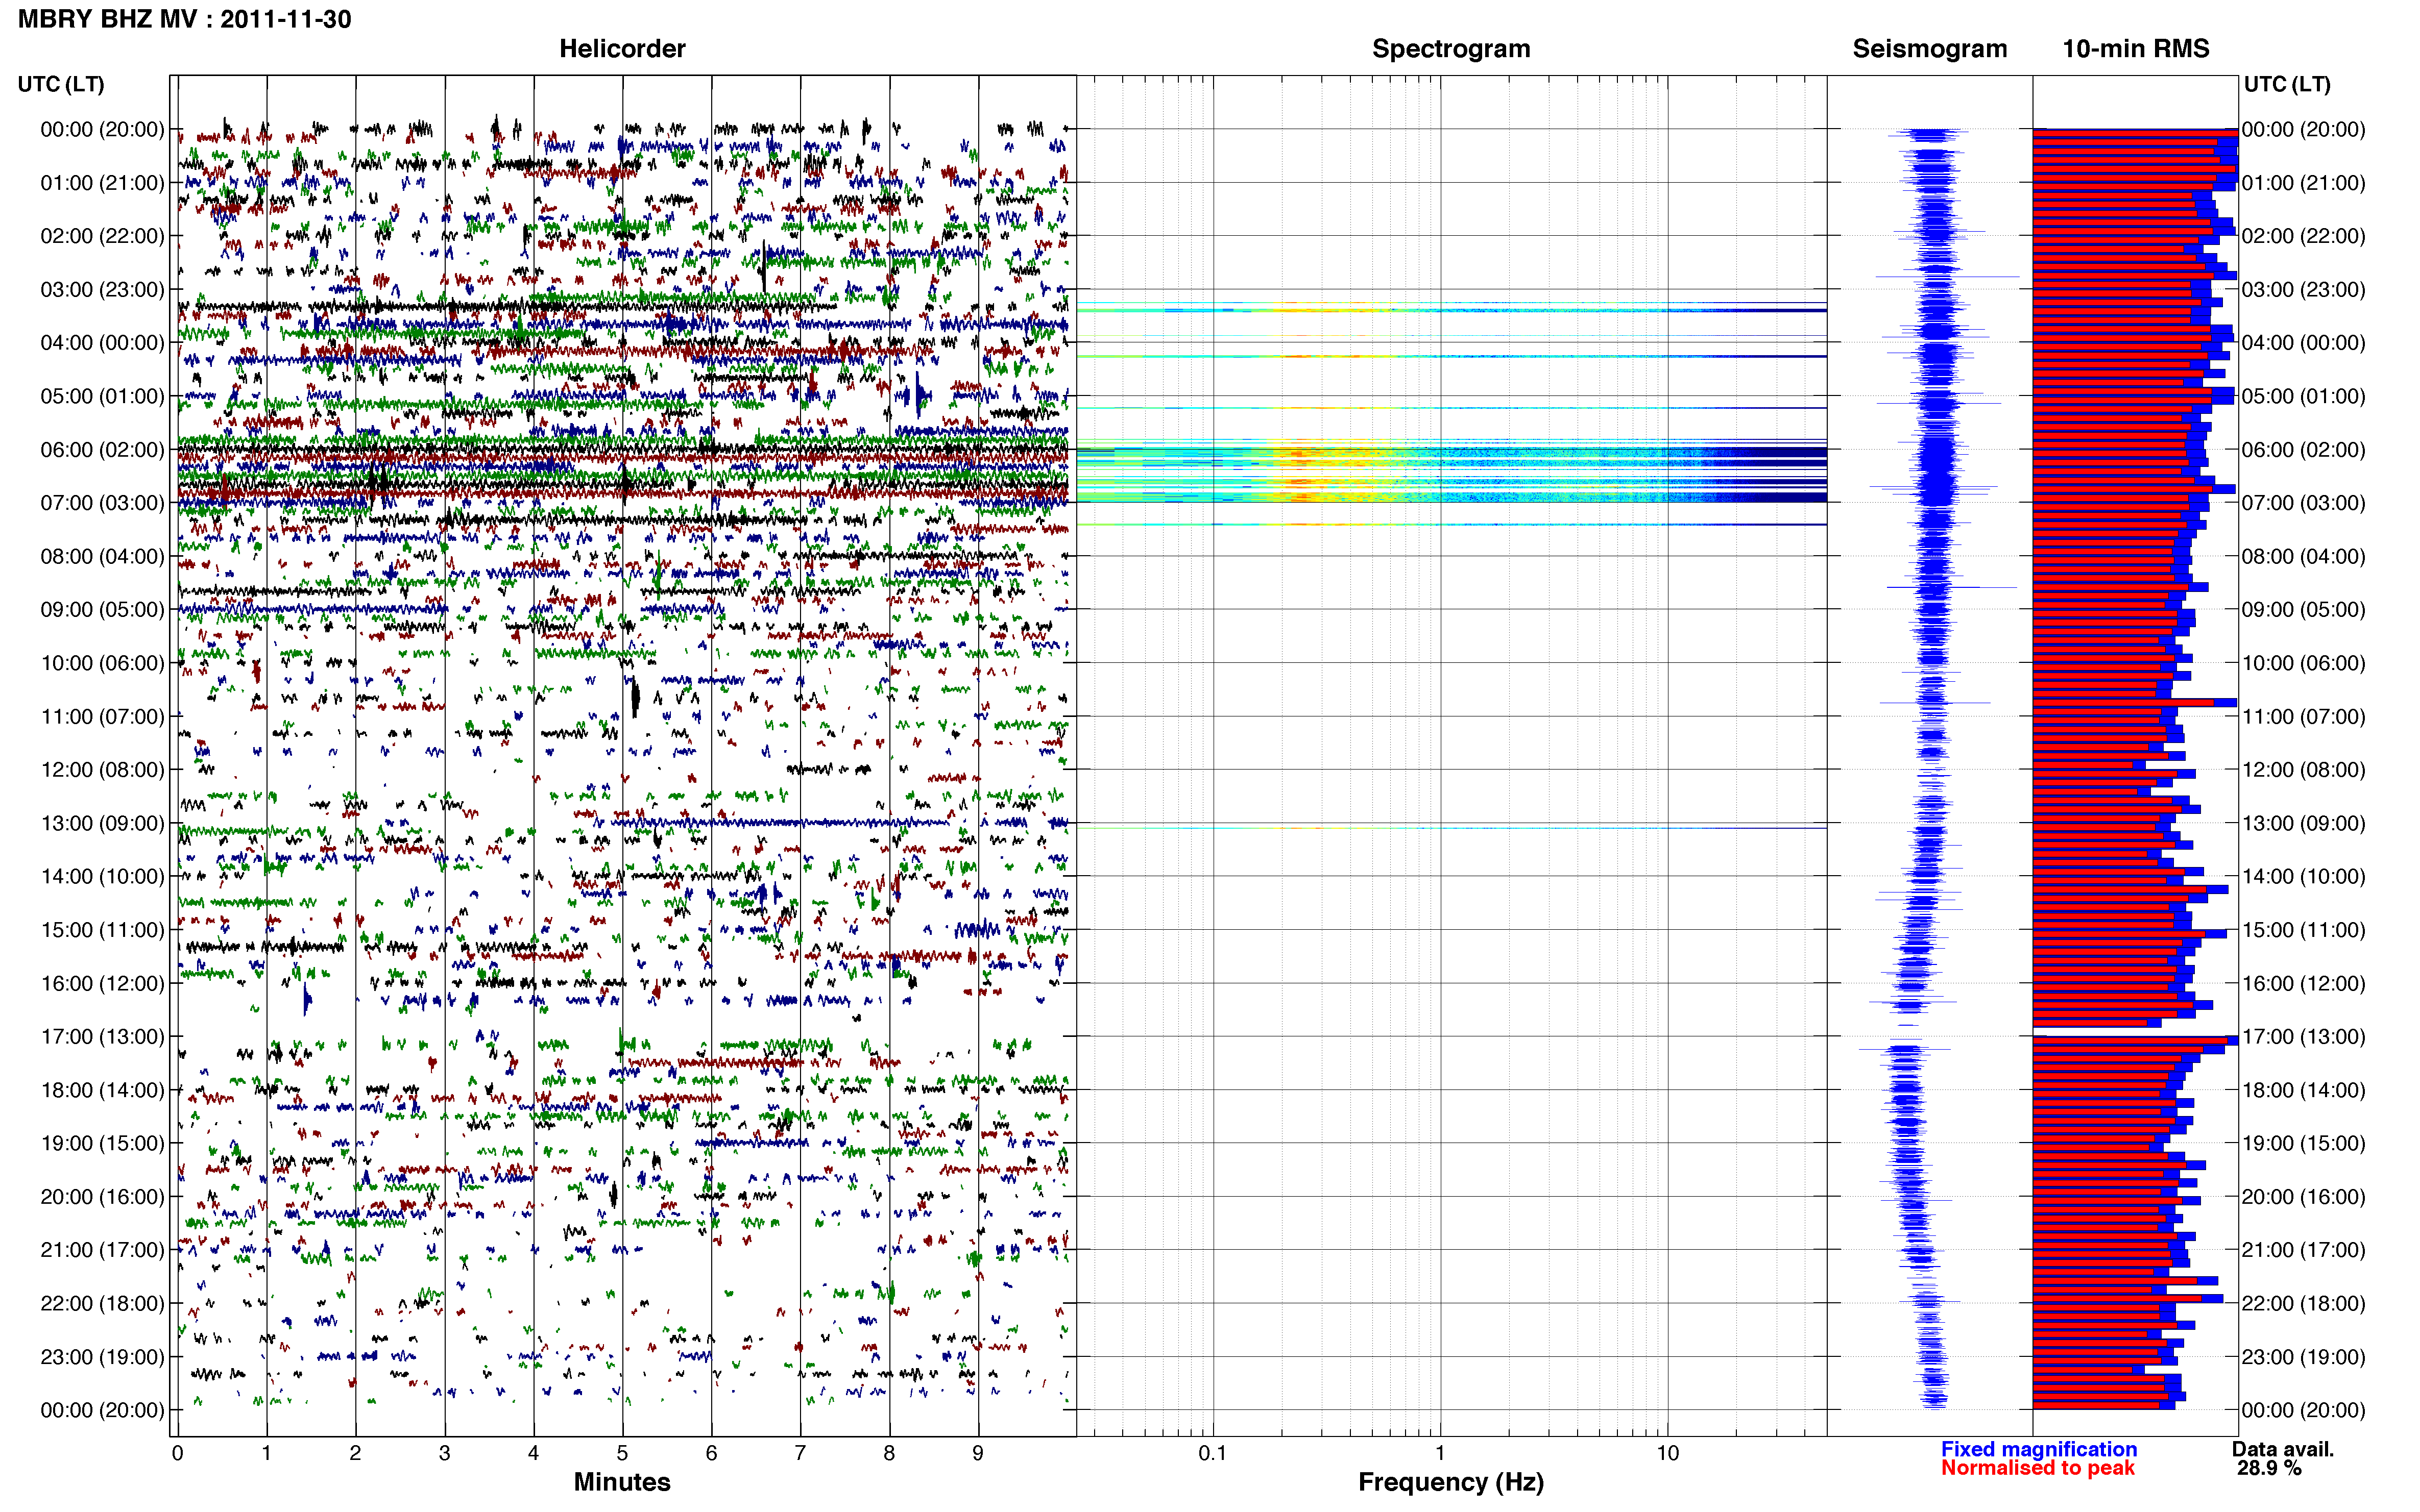Click the long RMS bar just before 11:00

point(2135,703)
